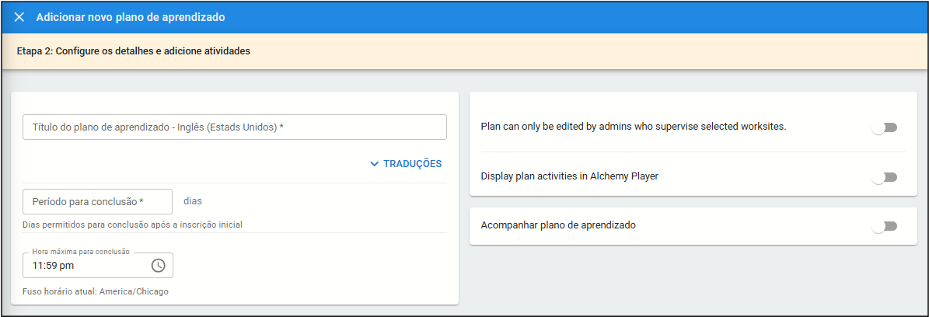Viewport: 929px width, 317px height.
Task: Click the Etapa 2 step banner text
Action: (133, 52)
